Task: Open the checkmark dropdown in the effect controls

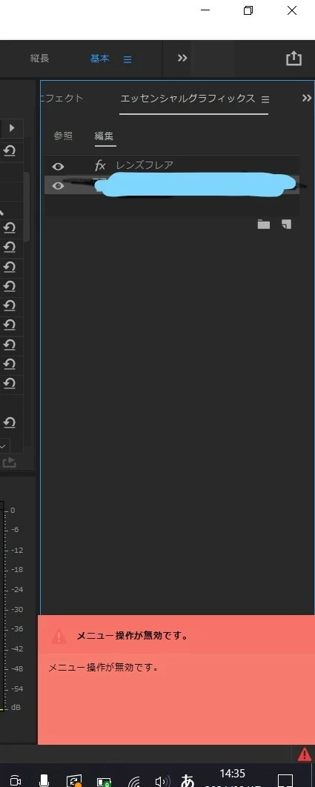Action: (3, 445)
